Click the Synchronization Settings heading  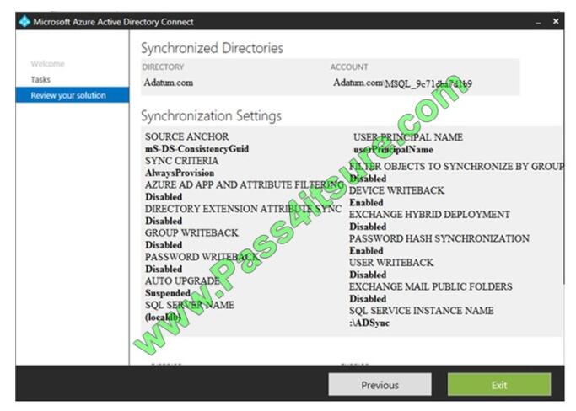pyautogui.click(x=211, y=116)
